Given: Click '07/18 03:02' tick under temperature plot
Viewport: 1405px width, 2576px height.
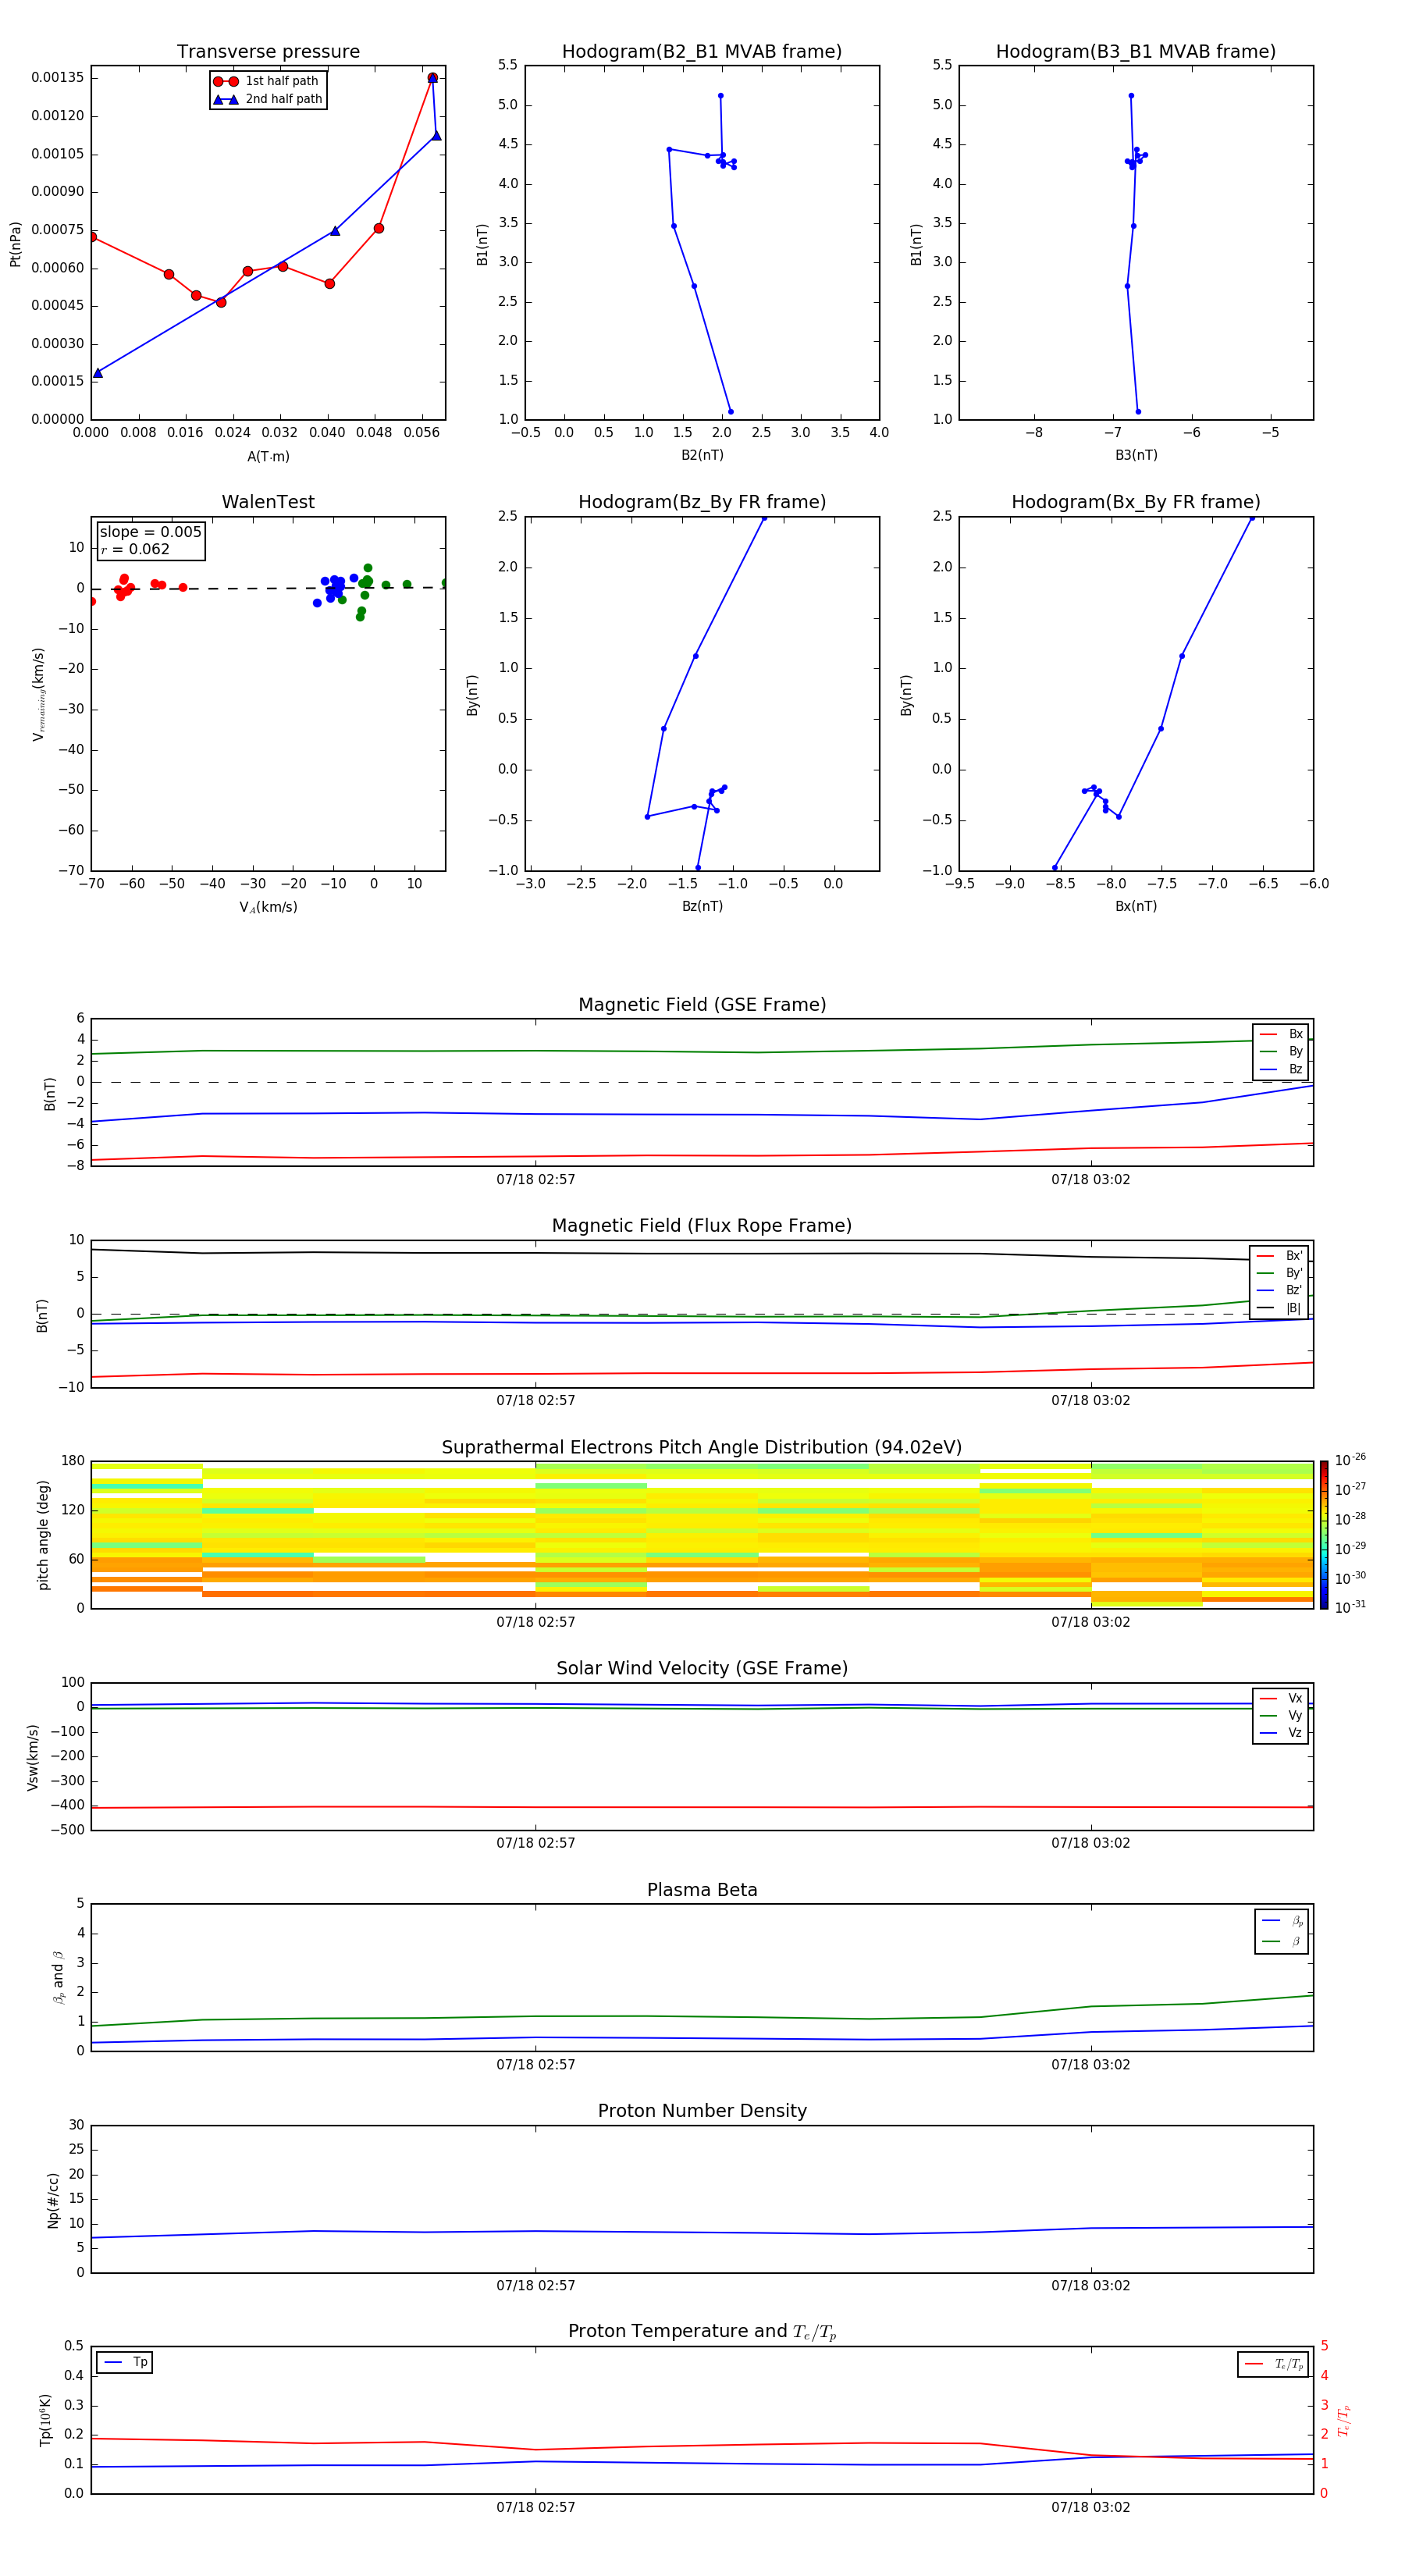Looking at the screenshot, I should click(x=1090, y=2507).
